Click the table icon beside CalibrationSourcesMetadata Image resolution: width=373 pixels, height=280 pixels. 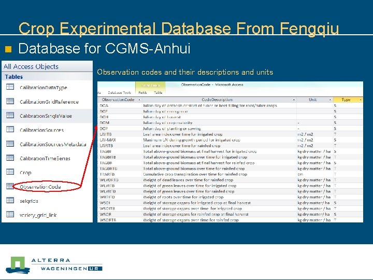tap(10, 144)
